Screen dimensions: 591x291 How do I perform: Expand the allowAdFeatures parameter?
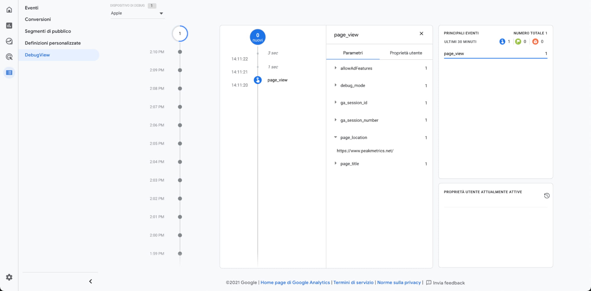point(336,68)
